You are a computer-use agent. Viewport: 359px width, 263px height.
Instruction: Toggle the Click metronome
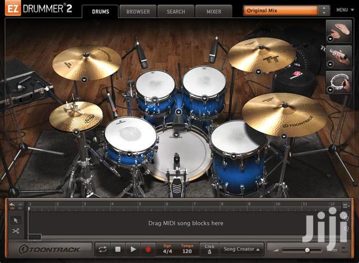tap(210, 249)
